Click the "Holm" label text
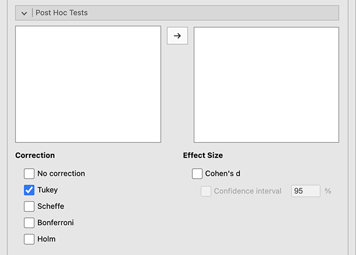 [47, 239]
